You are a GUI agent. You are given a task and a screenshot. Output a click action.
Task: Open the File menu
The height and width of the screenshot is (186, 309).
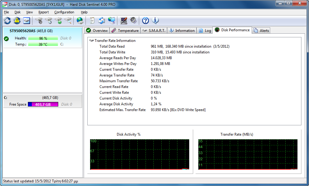coord(6,12)
